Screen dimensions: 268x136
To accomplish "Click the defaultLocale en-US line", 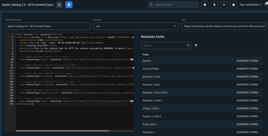I will pos(40,51).
